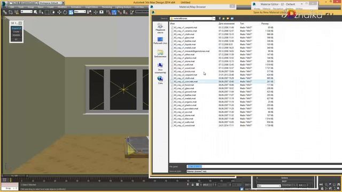Open the reference coordinate system dropdown
Screen dimensions: 342x192
pos(80,12)
